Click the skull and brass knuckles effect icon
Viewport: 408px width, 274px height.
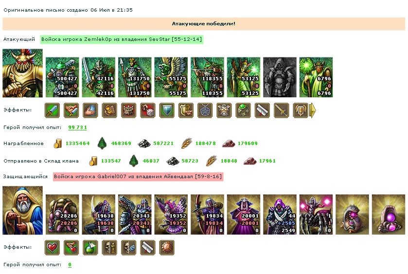[128, 247]
